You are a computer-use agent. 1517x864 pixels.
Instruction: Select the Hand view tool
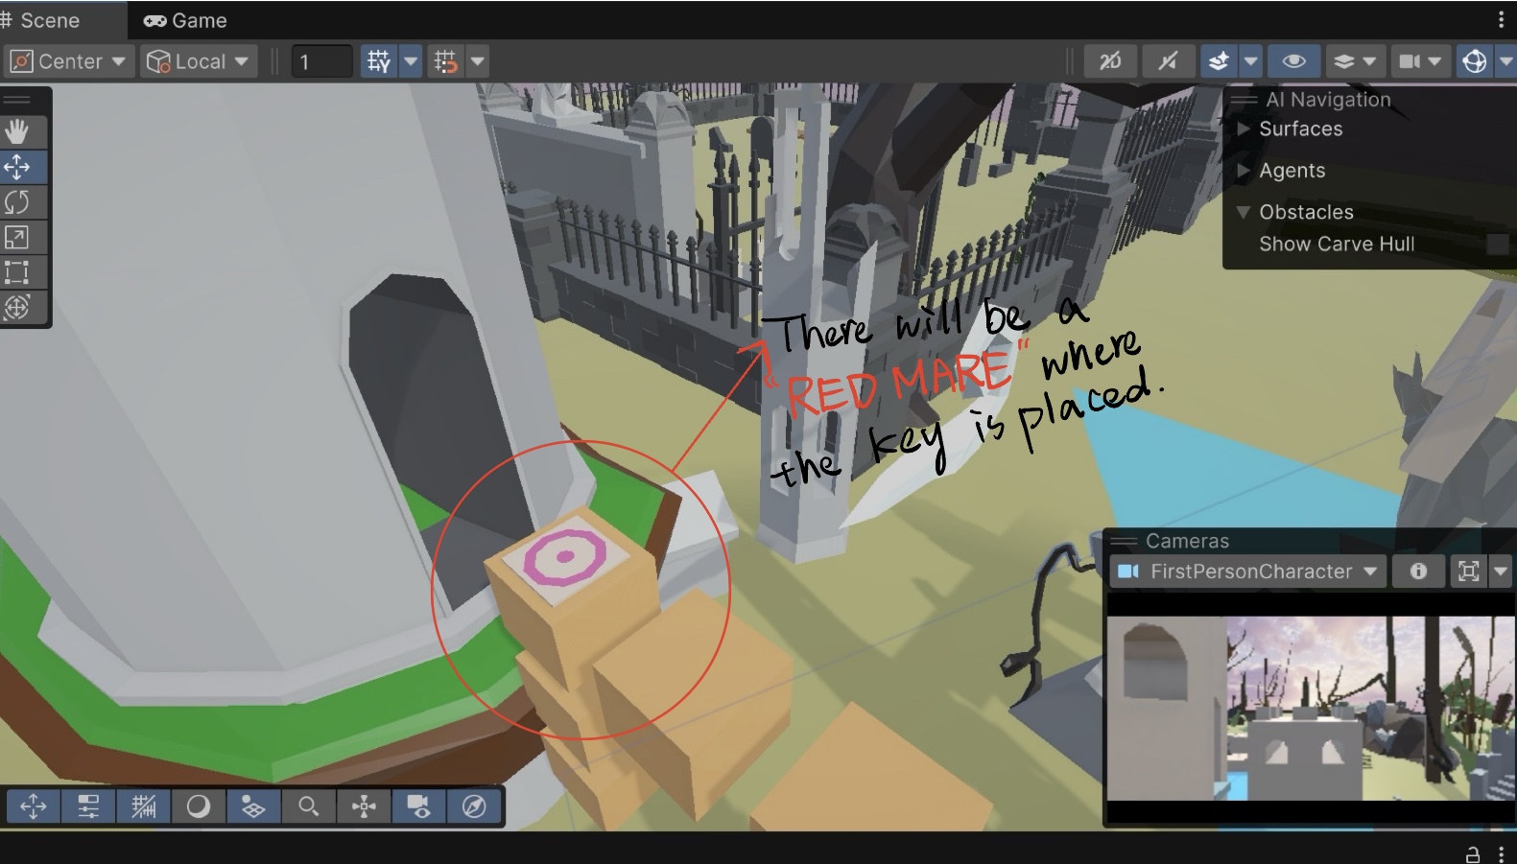[17, 131]
